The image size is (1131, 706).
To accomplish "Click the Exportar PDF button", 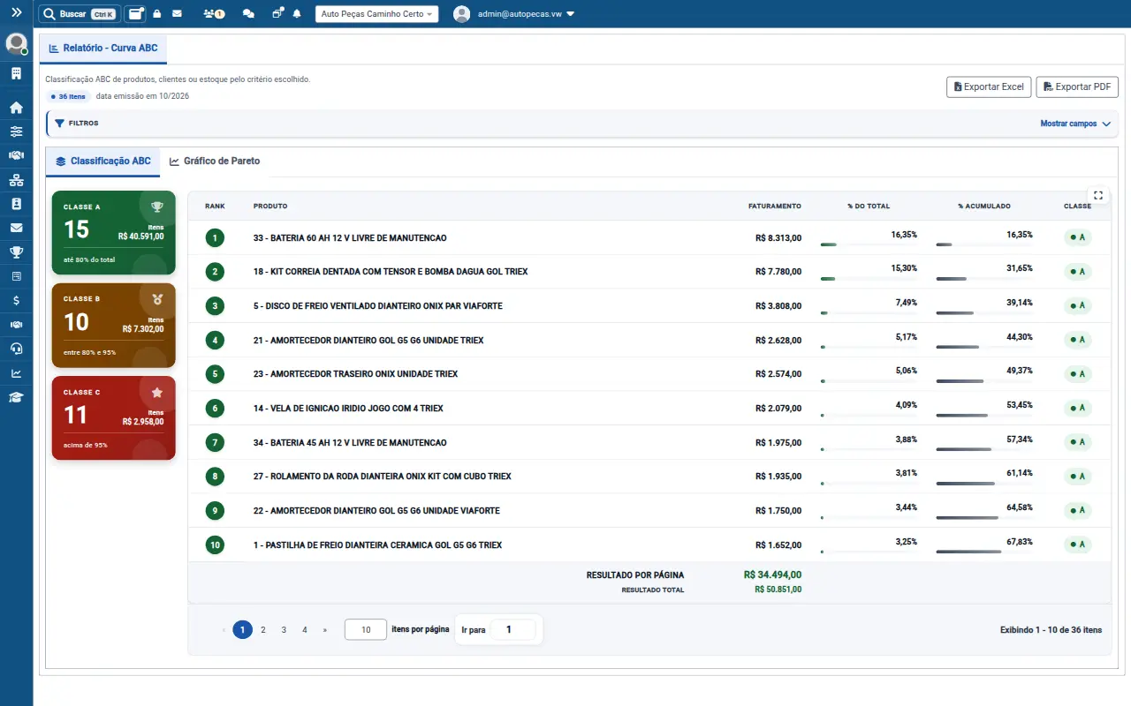I will (1077, 86).
